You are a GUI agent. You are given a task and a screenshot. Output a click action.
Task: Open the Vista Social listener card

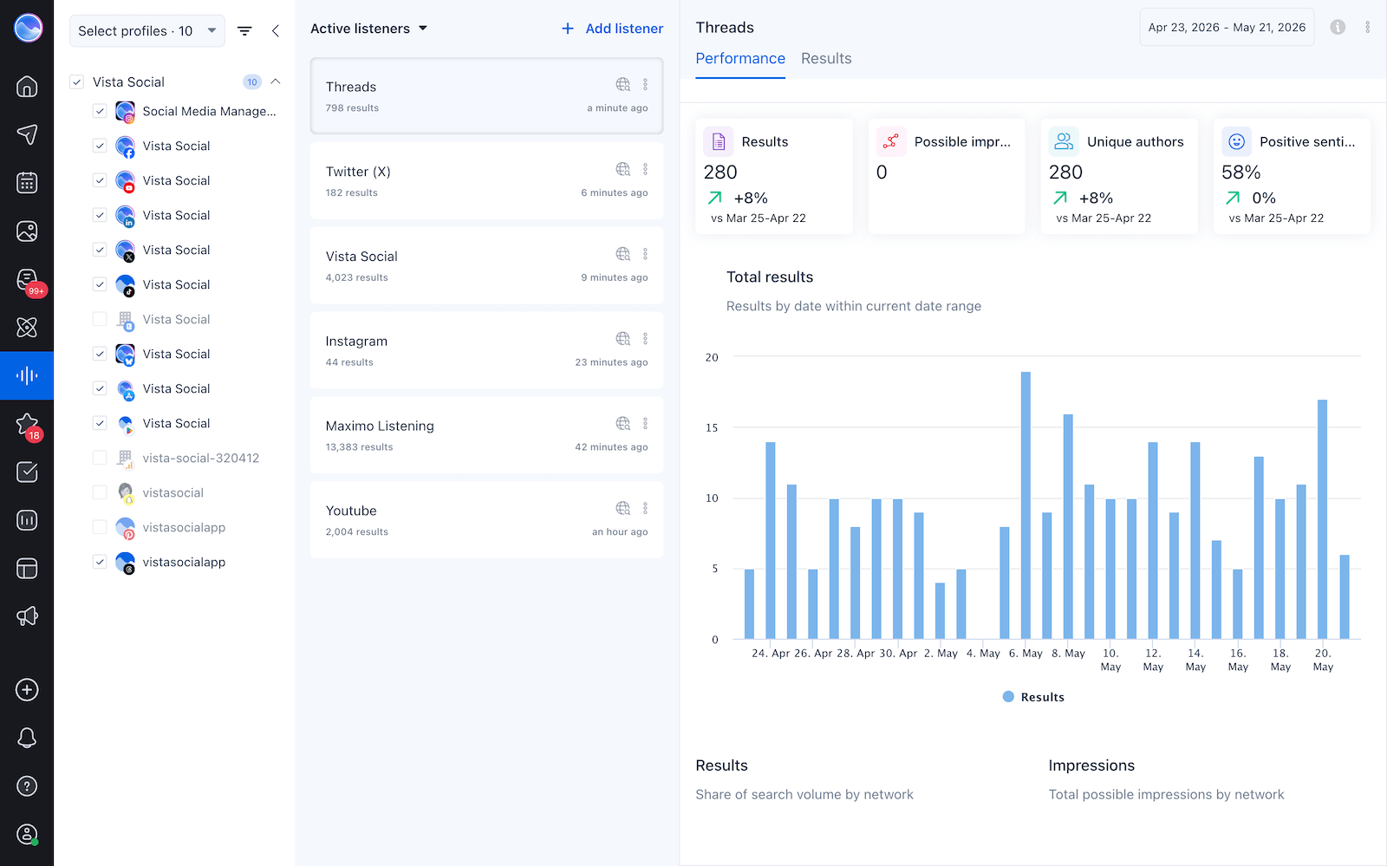(x=486, y=265)
